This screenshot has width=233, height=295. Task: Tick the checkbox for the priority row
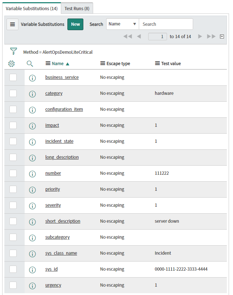click(x=13, y=189)
